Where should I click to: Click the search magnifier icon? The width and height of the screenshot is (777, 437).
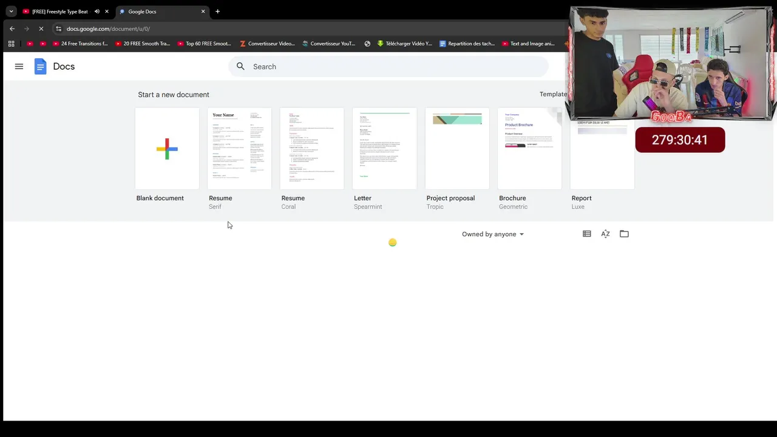240,67
